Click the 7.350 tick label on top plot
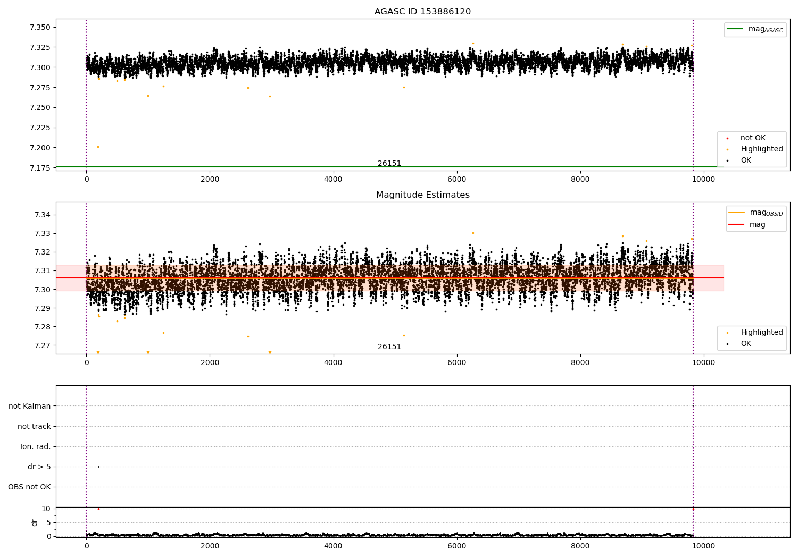This screenshot has height=558, width=798. pyautogui.click(x=40, y=28)
